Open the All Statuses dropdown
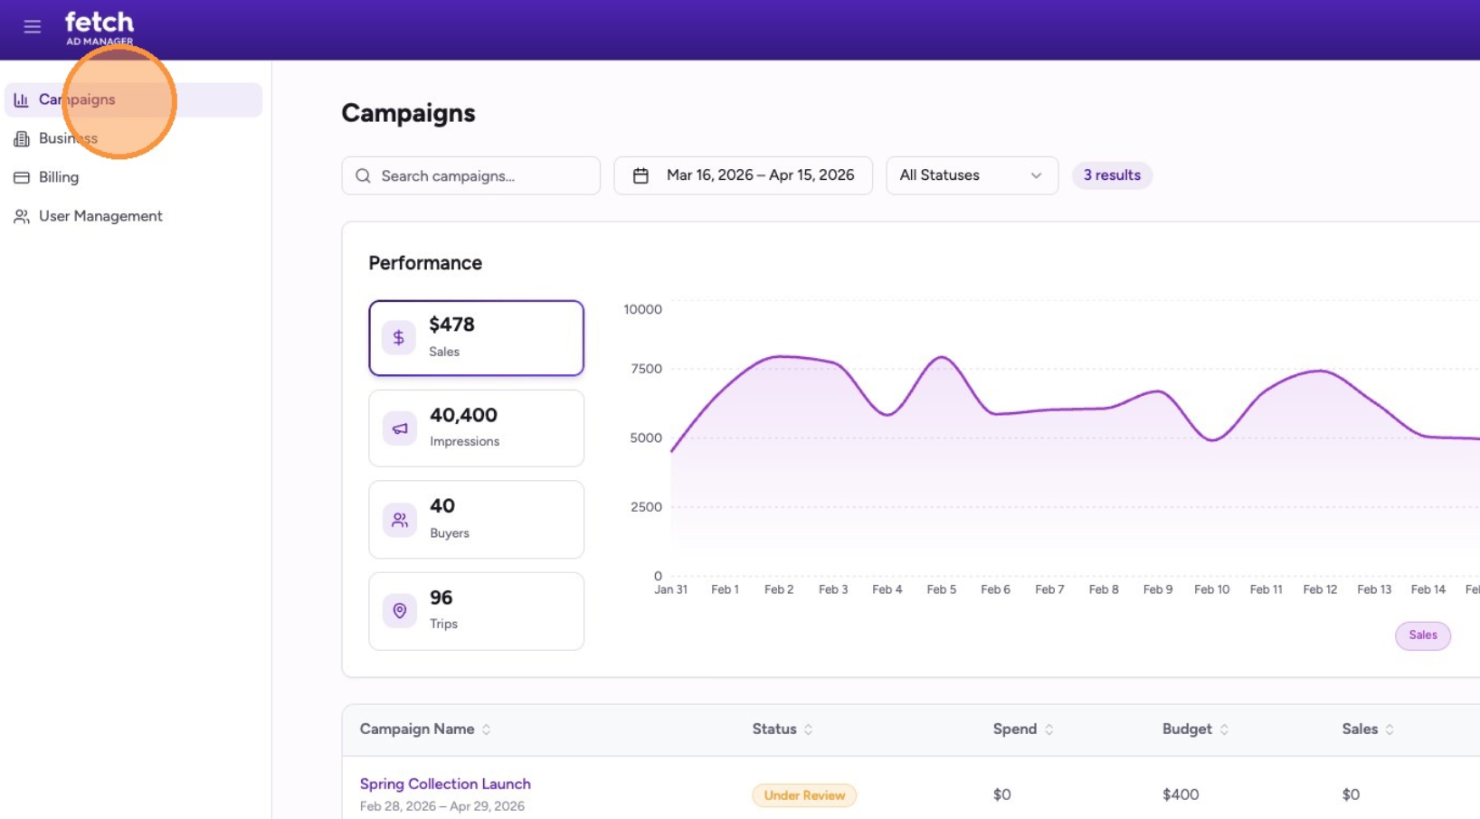1480x819 pixels. [x=972, y=175]
